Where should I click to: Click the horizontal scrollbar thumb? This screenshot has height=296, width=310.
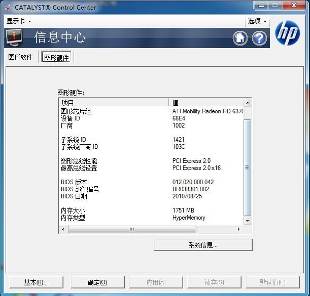pyautogui.click(x=132, y=229)
